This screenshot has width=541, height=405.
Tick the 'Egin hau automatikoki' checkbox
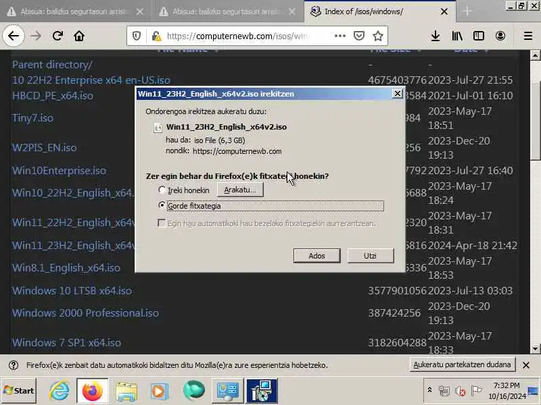point(162,223)
